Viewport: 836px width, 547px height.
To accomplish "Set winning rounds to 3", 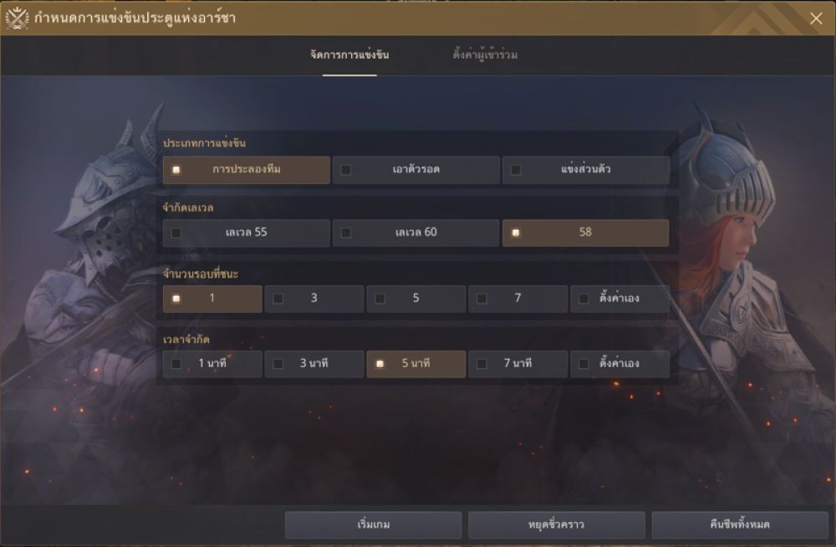I will pos(314,299).
